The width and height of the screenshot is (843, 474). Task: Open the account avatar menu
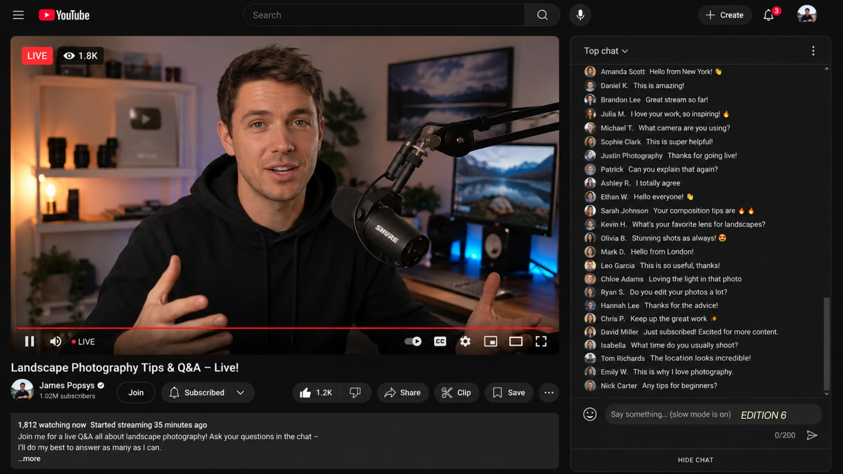[x=807, y=15]
